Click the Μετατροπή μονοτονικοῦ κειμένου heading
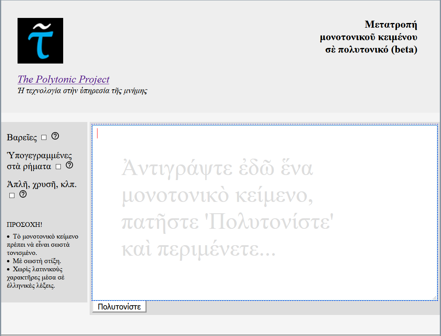441x336 pixels. point(368,37)
